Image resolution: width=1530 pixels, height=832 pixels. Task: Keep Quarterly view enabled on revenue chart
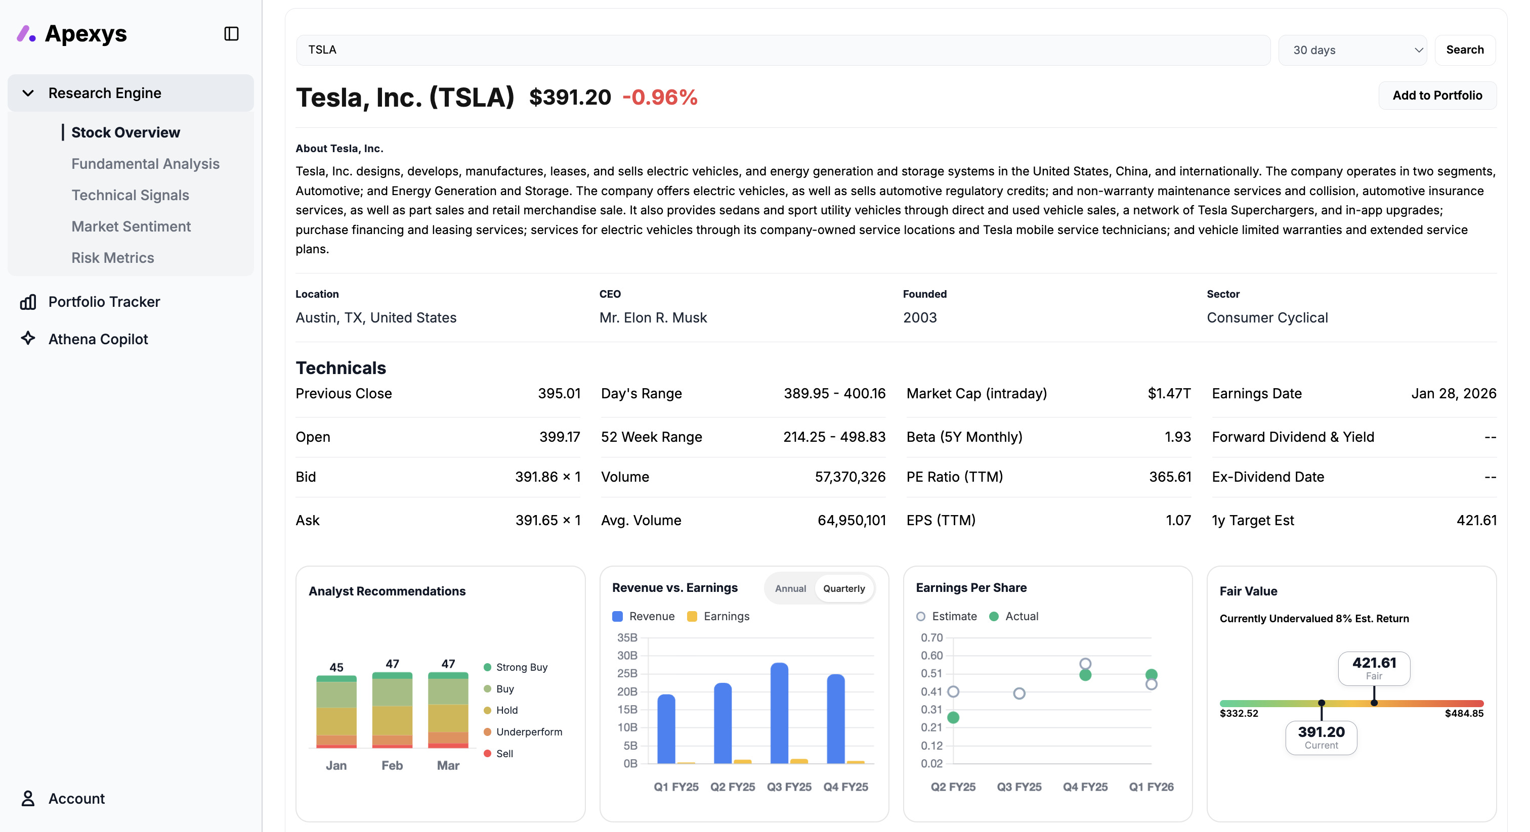(x=844, y=589)
